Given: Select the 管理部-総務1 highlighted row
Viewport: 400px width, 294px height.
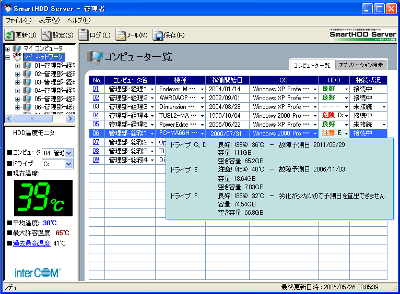Looking at the screenshot, I should click(238, 133).
